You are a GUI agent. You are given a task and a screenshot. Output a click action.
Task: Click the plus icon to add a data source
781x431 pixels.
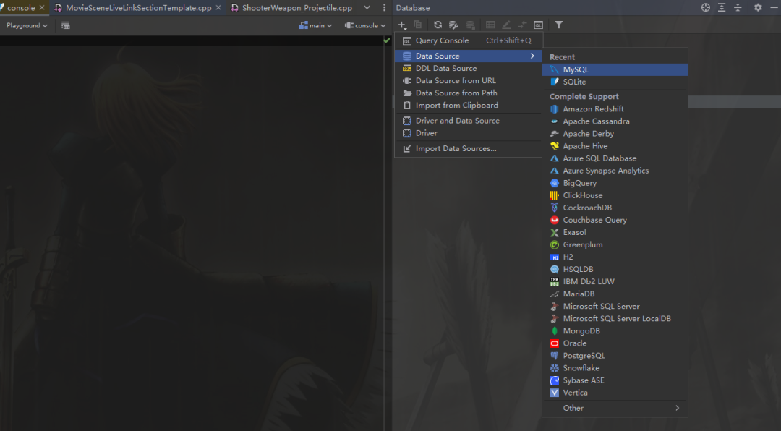click(x=403, y=25)
